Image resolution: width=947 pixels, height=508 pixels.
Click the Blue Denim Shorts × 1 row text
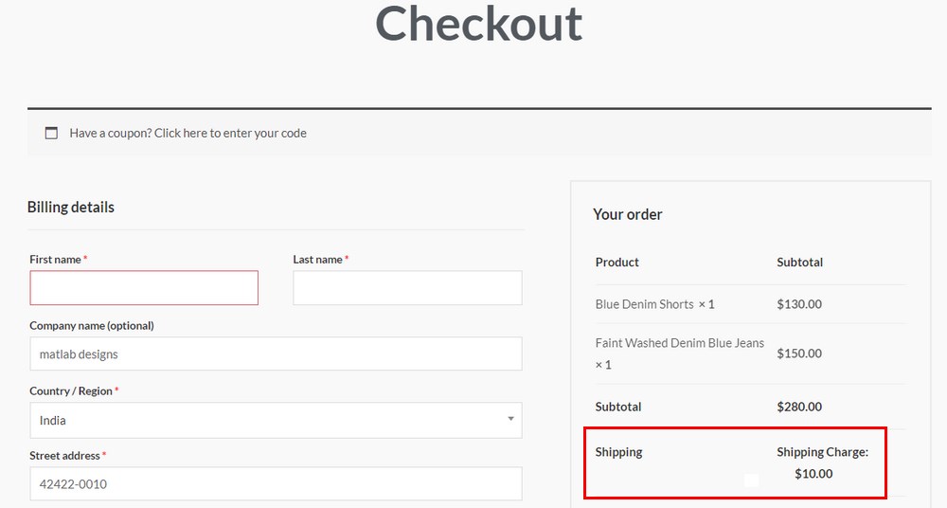click(654, 304)
